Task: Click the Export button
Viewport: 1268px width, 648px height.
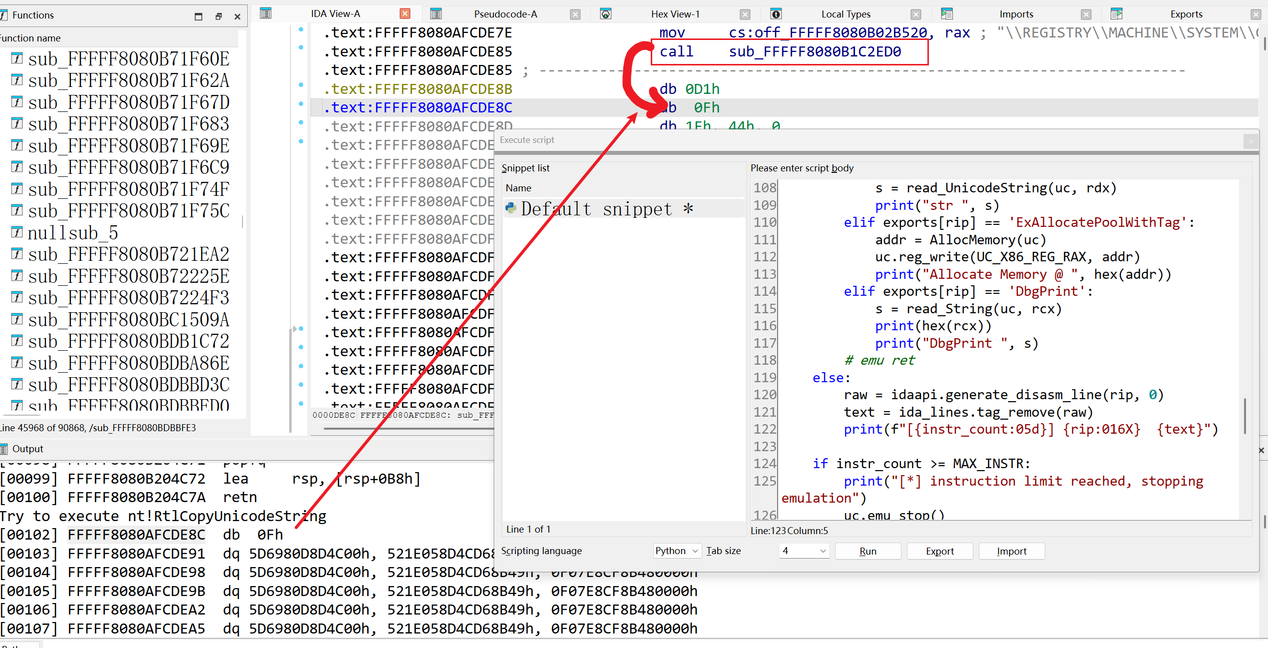Action: (x=939, y=551)
